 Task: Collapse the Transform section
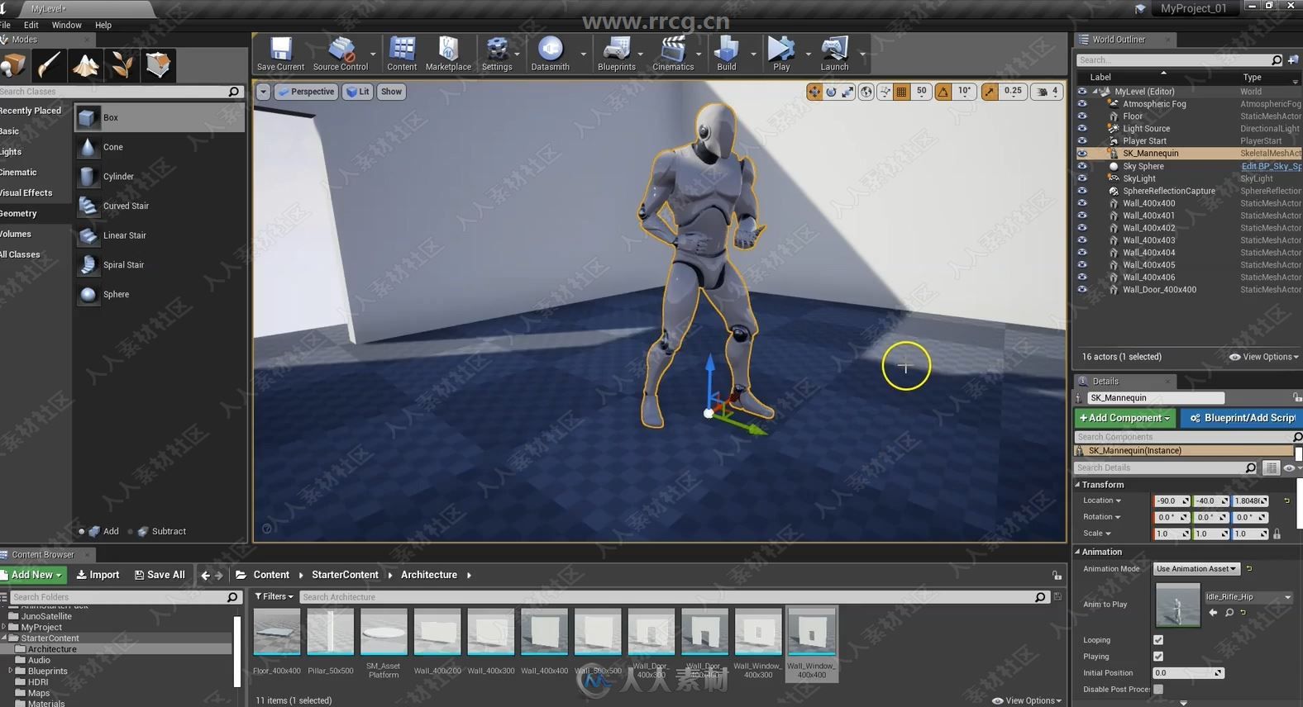(1077, 485)
